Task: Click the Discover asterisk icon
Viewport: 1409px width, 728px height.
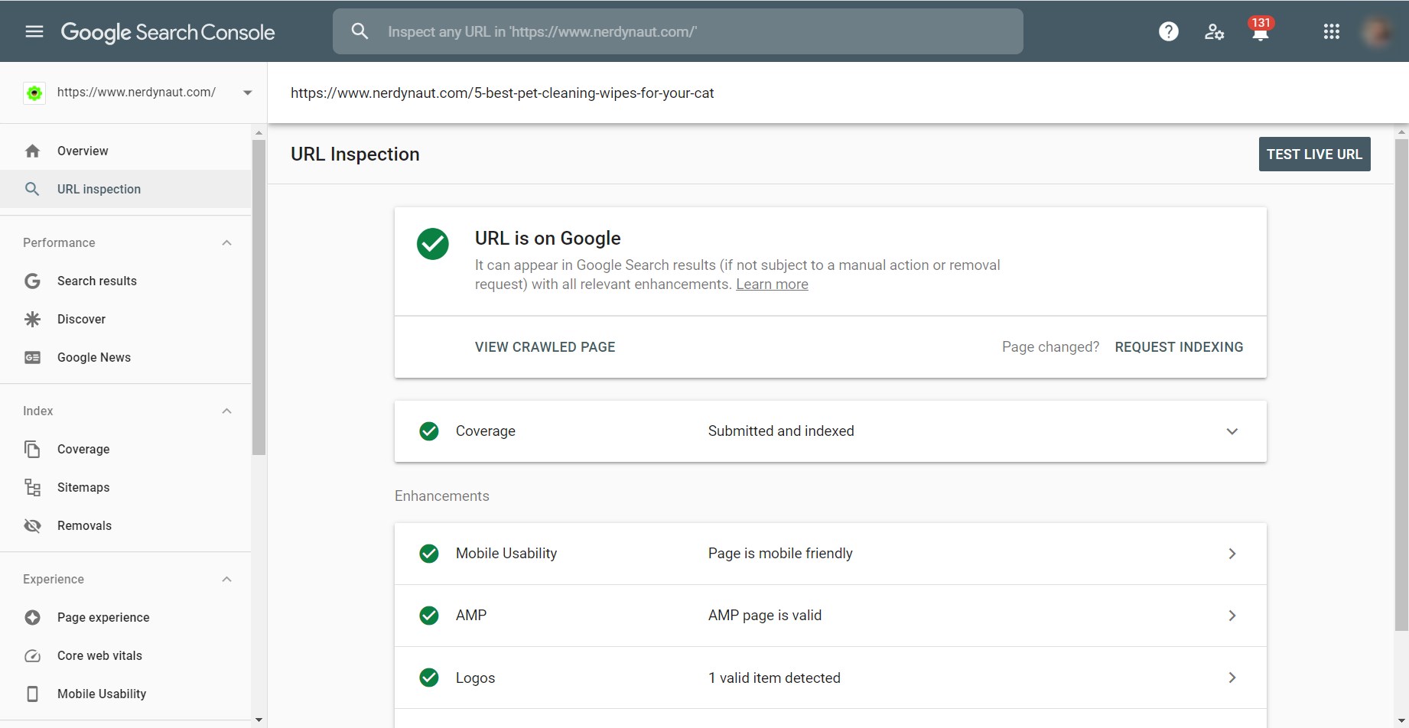Action: tap(32, 319)
